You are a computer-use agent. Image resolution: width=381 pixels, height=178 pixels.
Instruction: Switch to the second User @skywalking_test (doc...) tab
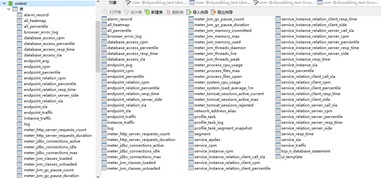click(220, 3)
